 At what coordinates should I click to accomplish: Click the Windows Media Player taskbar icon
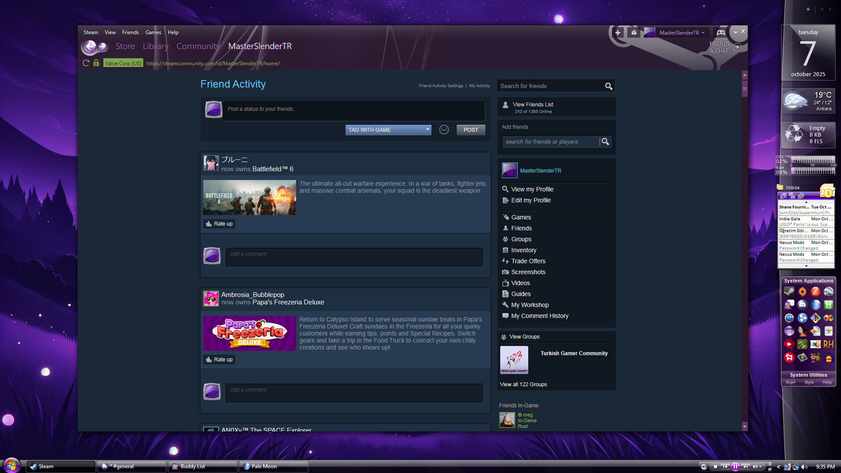pos(703,467)
